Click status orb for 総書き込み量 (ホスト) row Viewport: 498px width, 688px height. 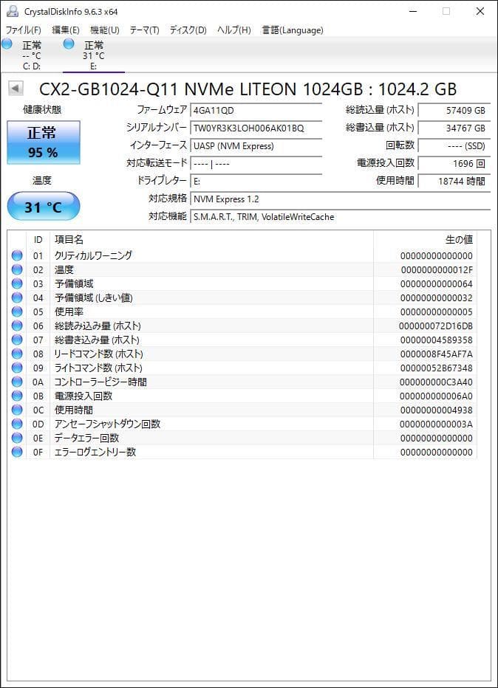click(17, 339)
